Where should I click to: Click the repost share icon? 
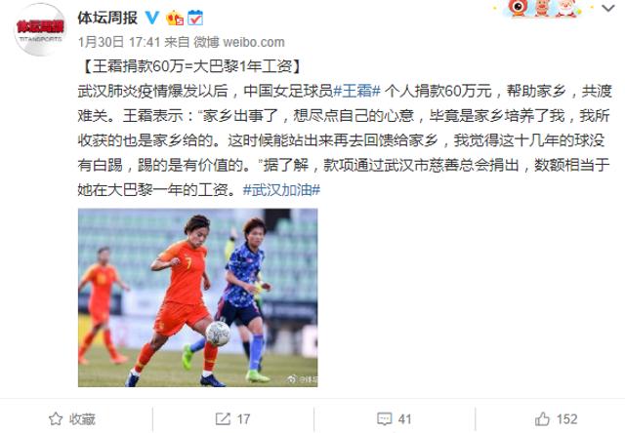point(223,418)
